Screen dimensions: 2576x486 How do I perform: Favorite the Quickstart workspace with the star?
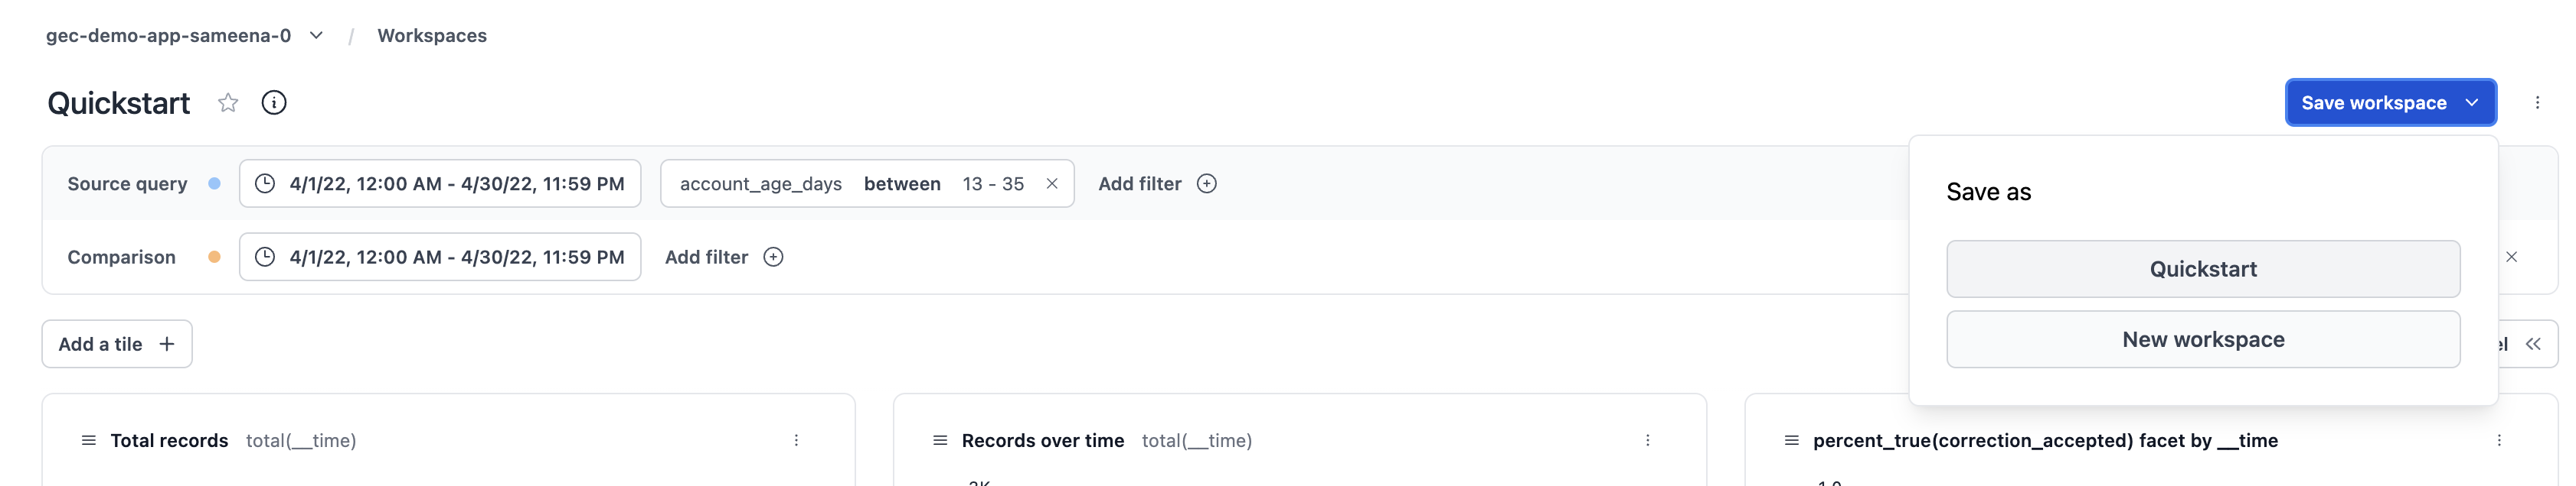(x=228, y=103)
